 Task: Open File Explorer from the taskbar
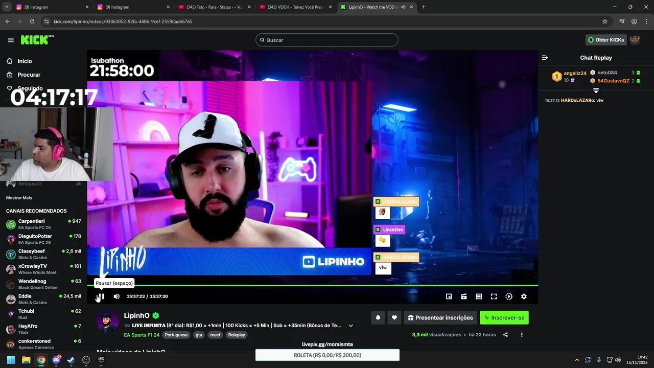point(26,360)
